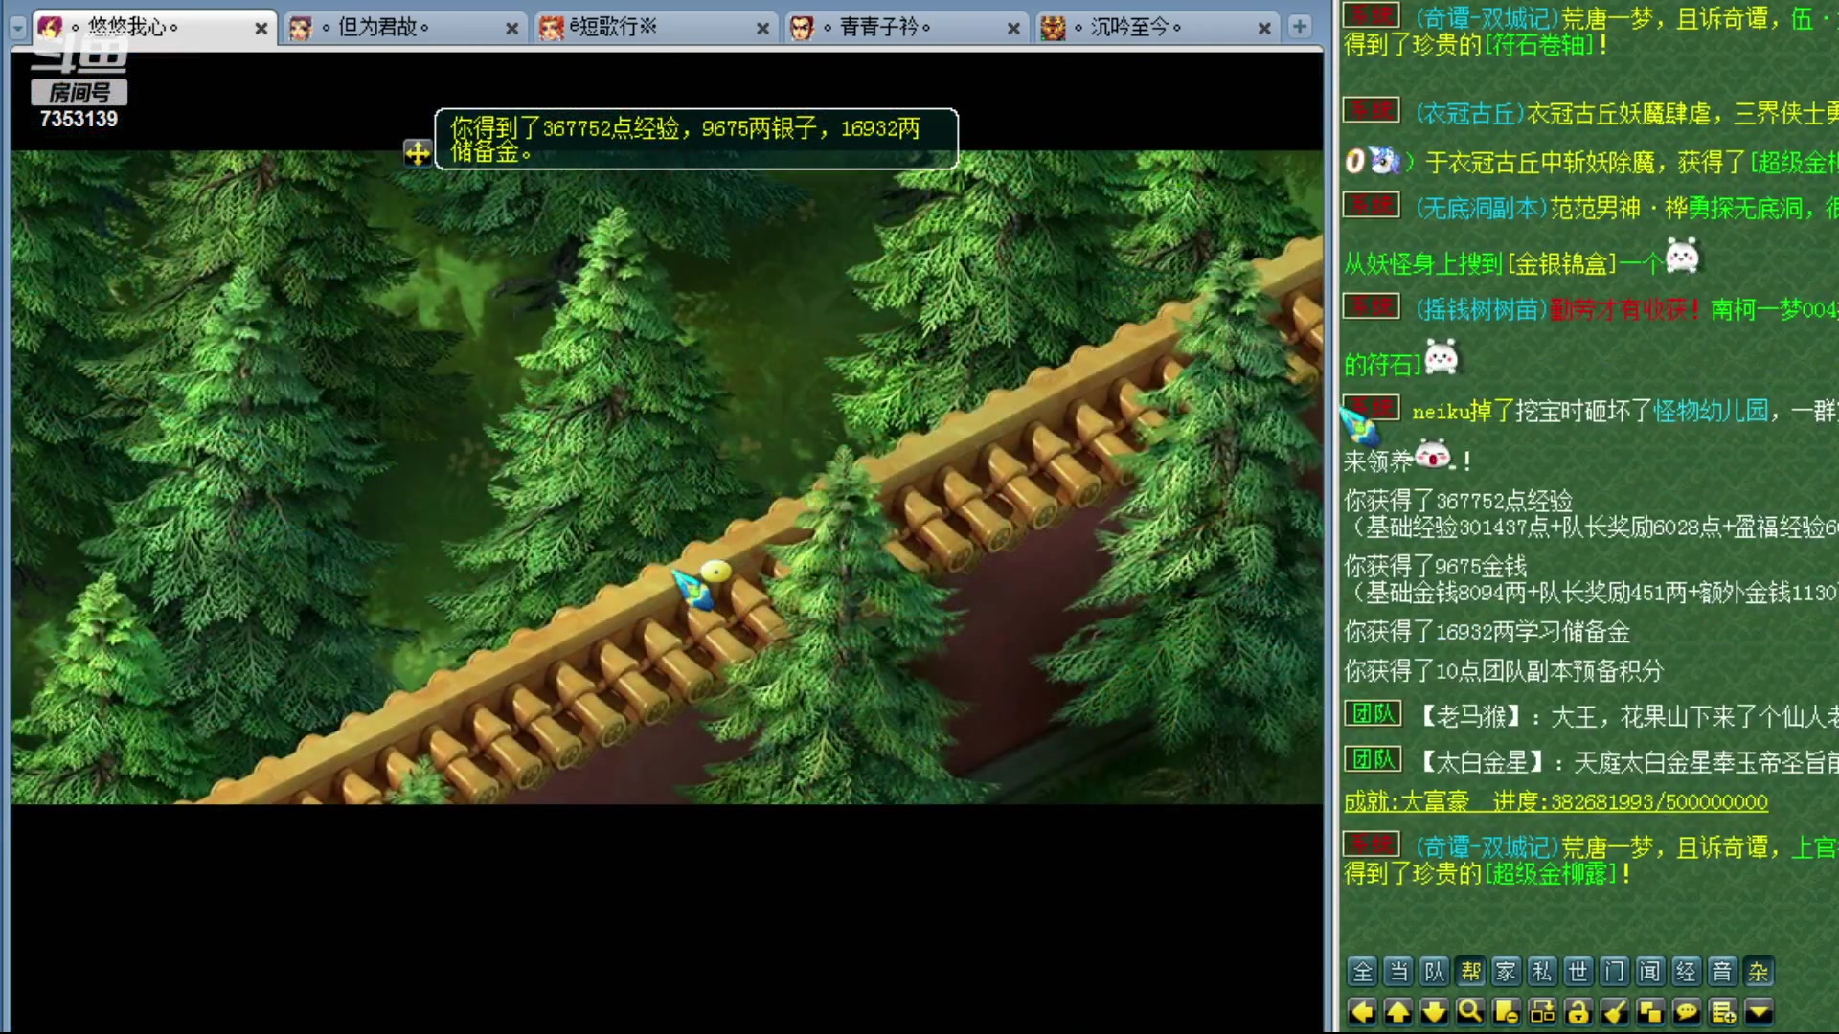Toggle the 世 (world) channel filter

tap(1578, 972)
